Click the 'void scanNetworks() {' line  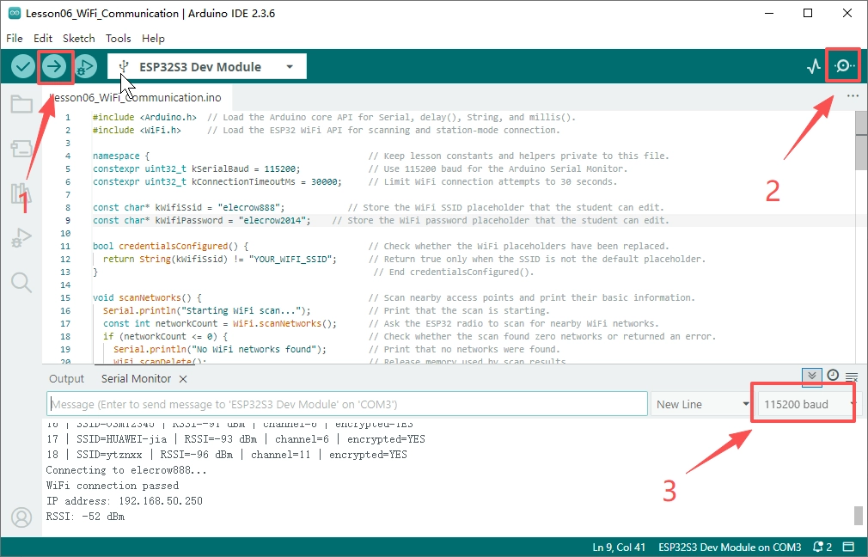tap(147, 298)
